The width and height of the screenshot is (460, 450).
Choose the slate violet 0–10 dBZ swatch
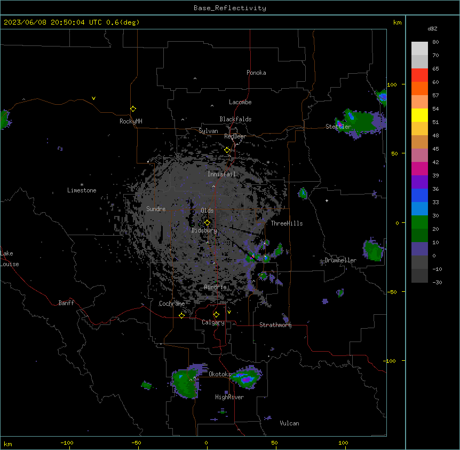419,249
